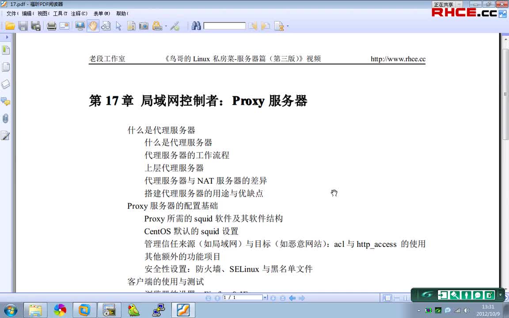Image resolution: width=509 pixels, height=318 pixels.
Task: Show hidden system tray icons arrow
Action: [x=418, y=310]
